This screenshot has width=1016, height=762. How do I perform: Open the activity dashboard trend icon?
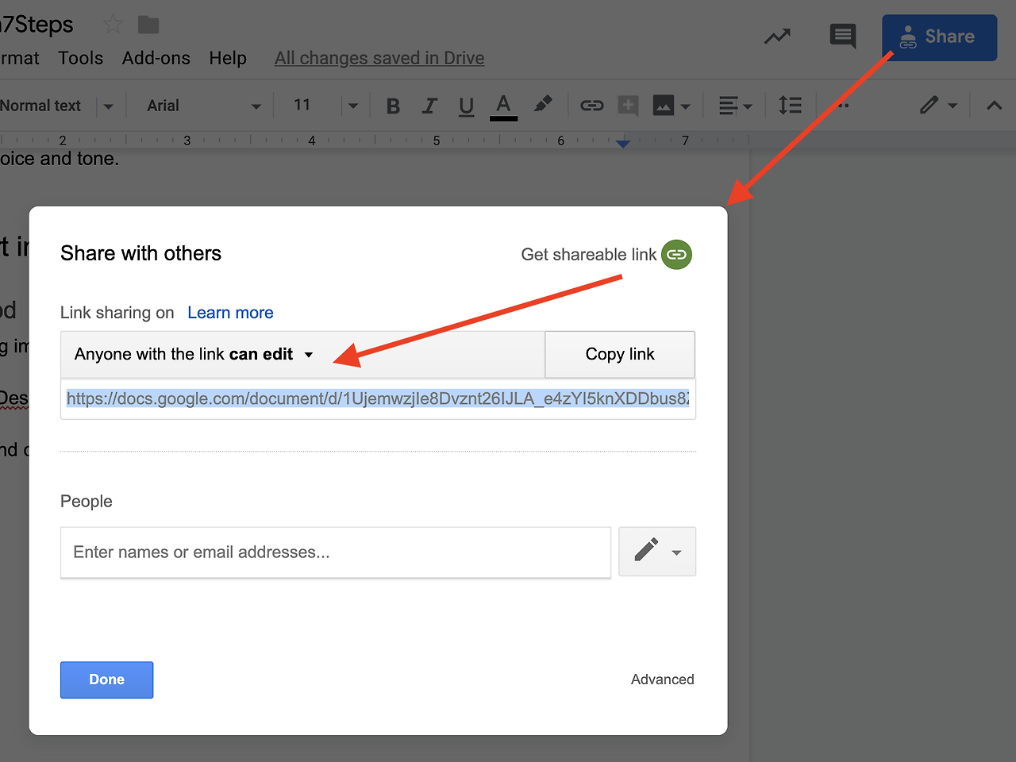point(777,37)
